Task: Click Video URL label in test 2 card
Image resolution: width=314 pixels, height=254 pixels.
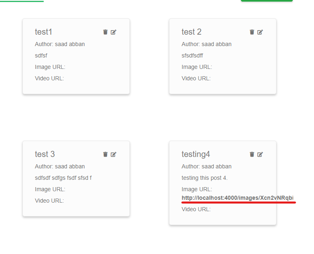Action: tap(196, 78)
